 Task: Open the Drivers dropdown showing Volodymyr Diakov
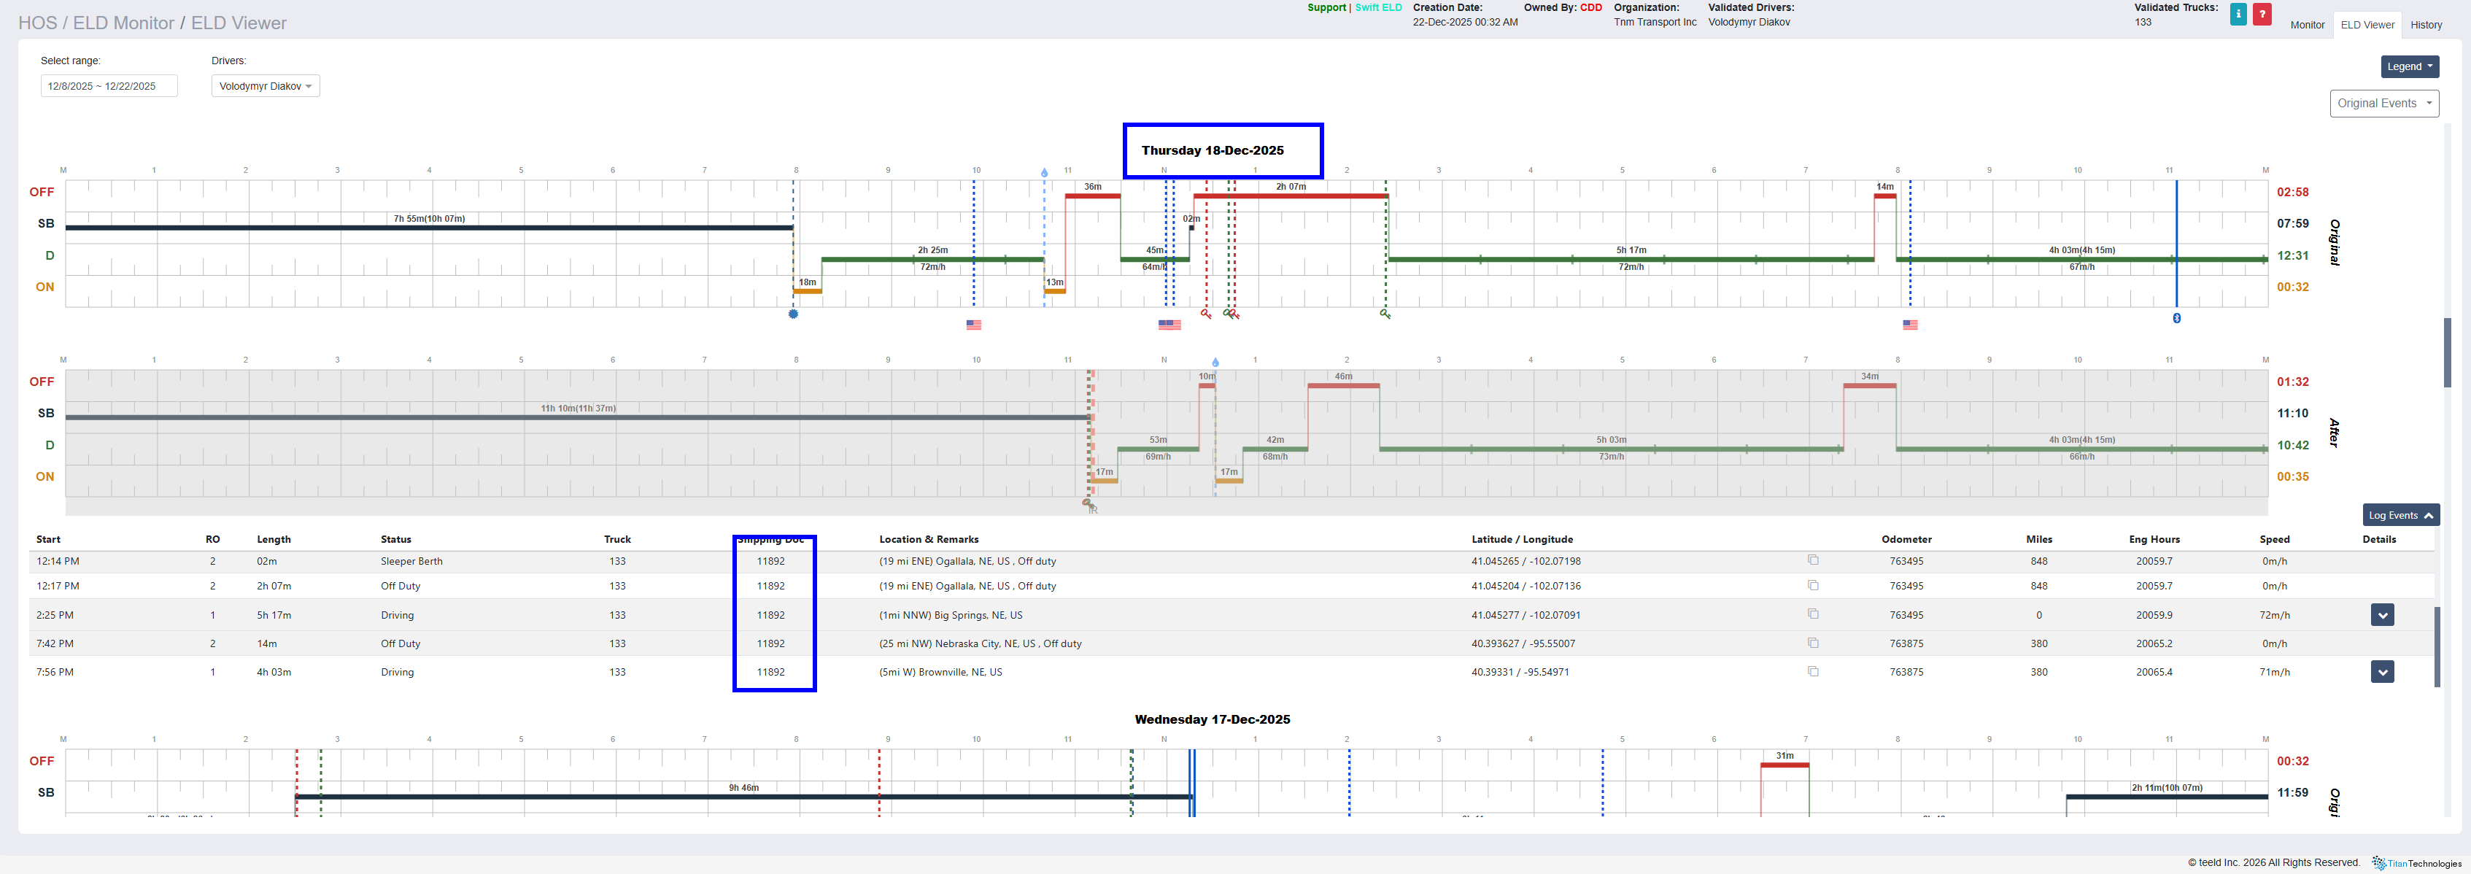265,86
